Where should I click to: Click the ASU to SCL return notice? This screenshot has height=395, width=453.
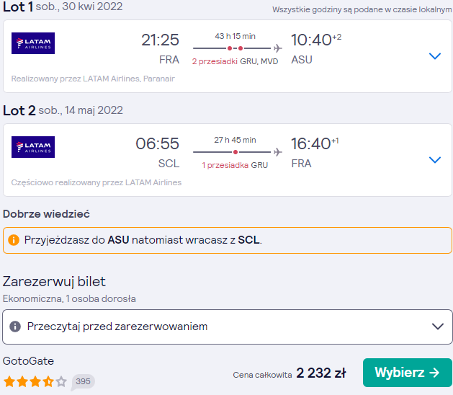(x=228, y=240)
